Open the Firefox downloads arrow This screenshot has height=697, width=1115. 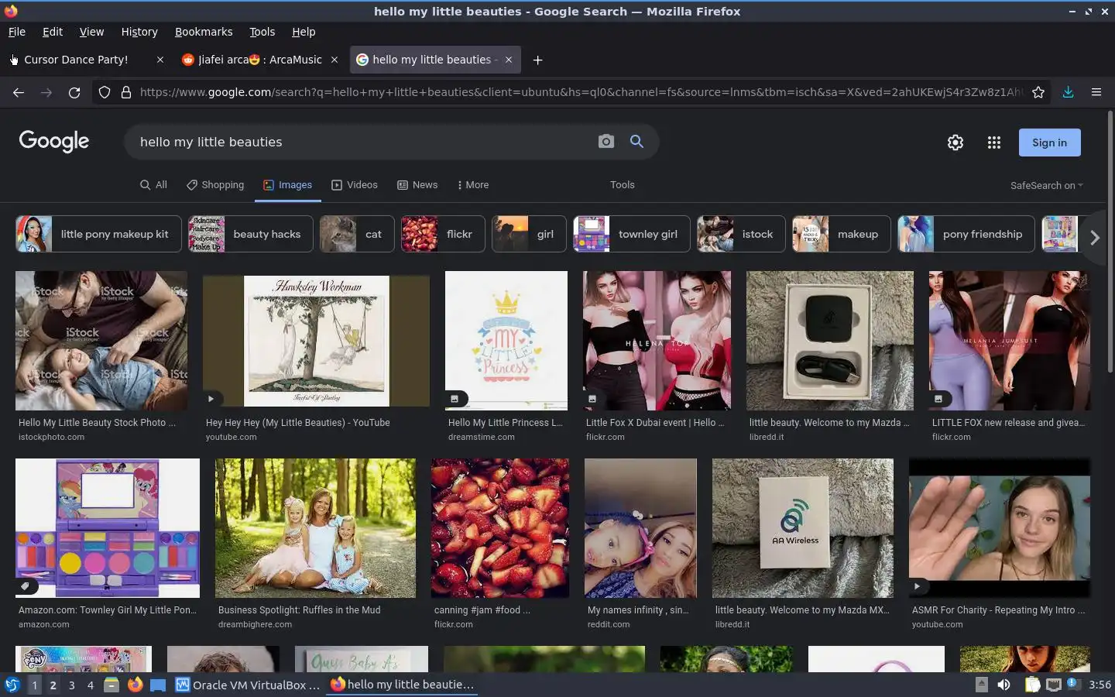1068,92
